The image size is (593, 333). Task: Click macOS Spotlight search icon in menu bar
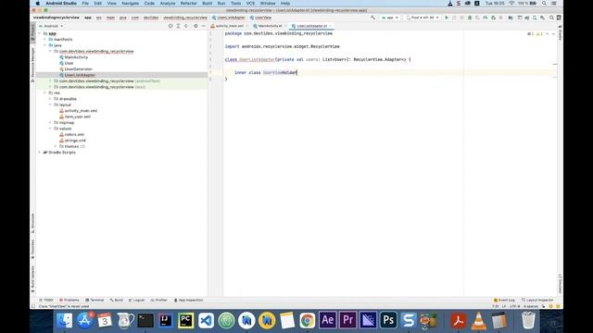[x=544, y=4]
